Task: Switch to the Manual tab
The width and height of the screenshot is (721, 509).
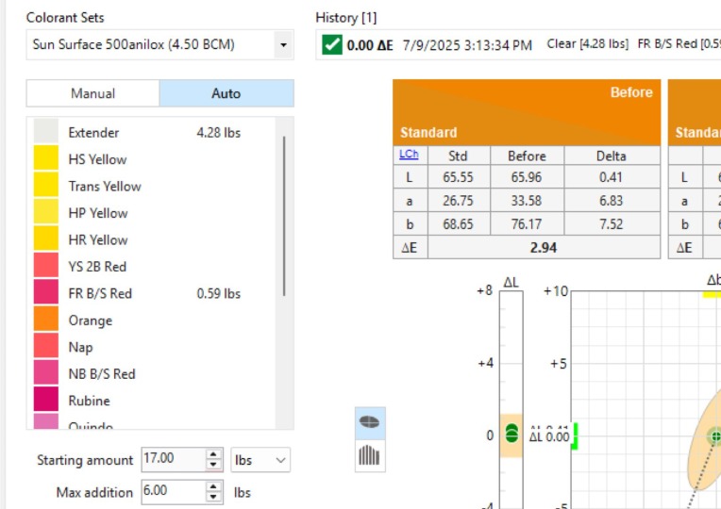Action: tap(92, 93)
